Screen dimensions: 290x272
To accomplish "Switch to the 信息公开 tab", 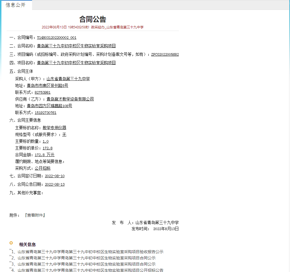I will 15,5.
